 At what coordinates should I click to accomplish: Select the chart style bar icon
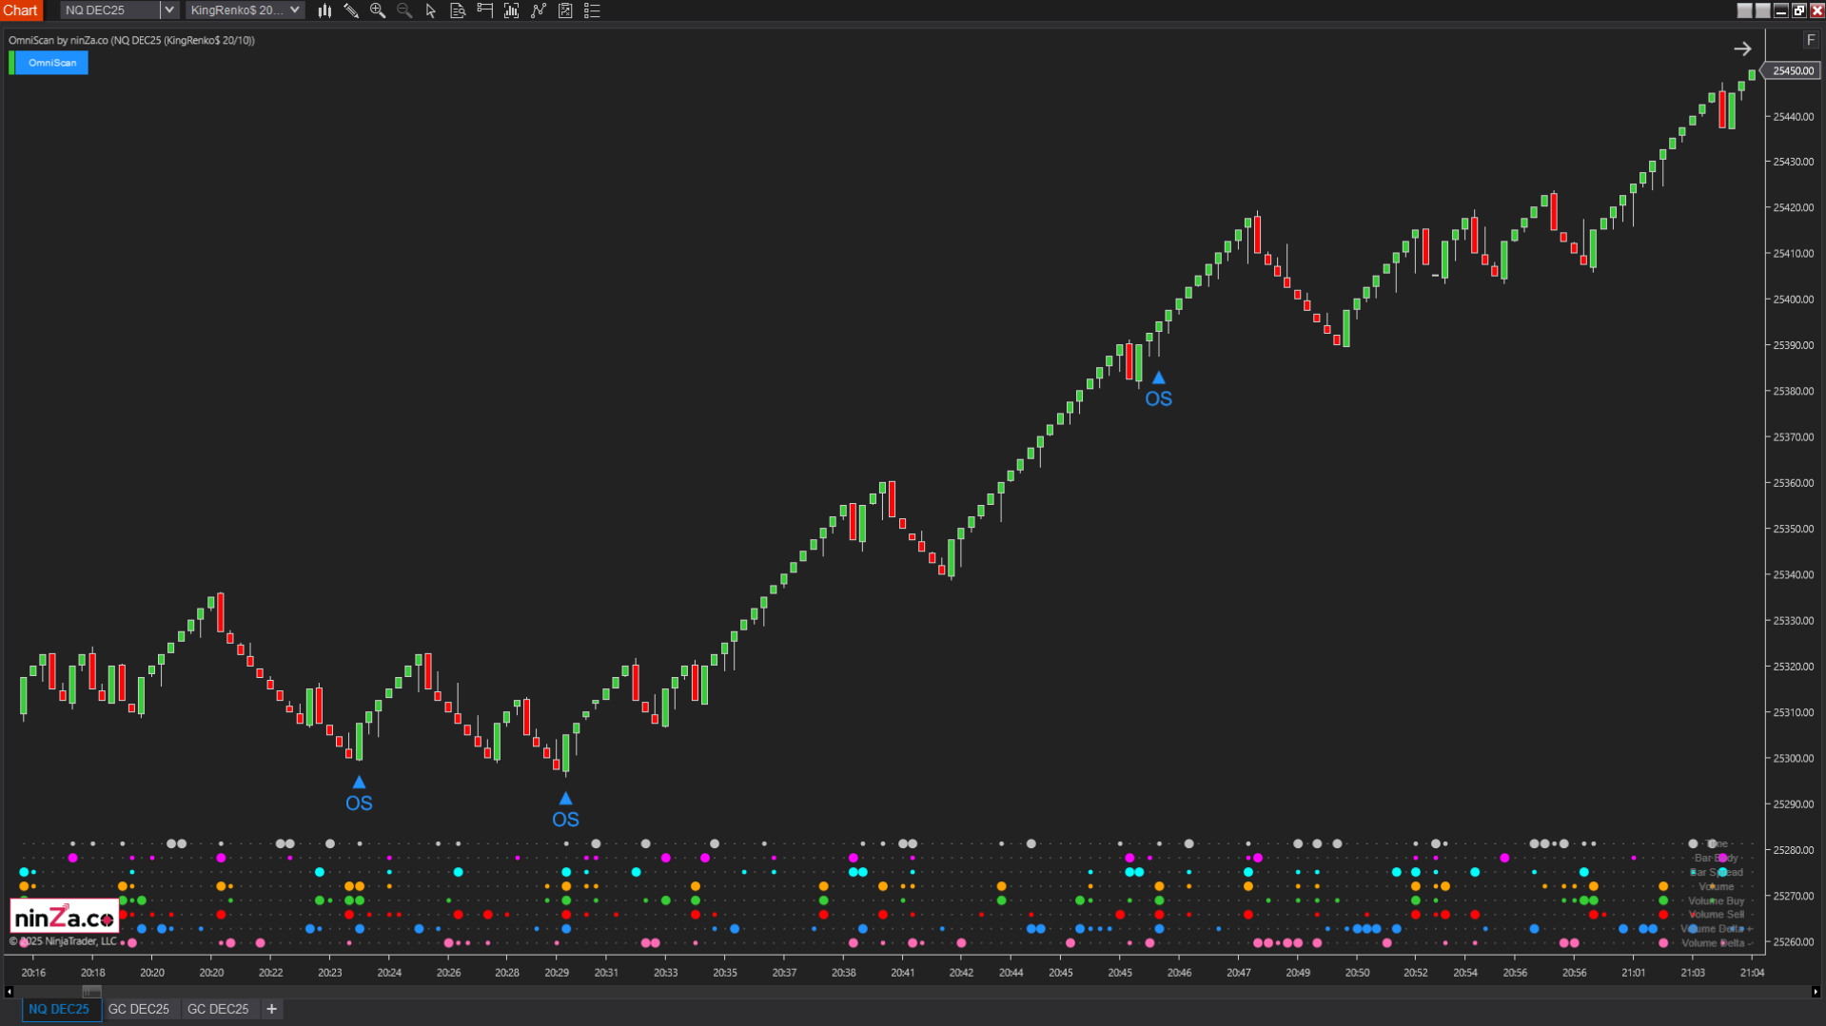coord(324,10)
